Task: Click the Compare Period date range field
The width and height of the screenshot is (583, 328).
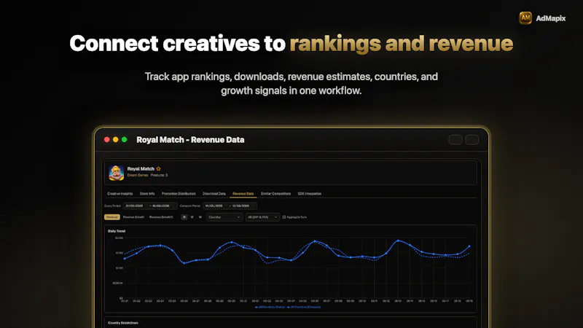Action: [230, 206]
